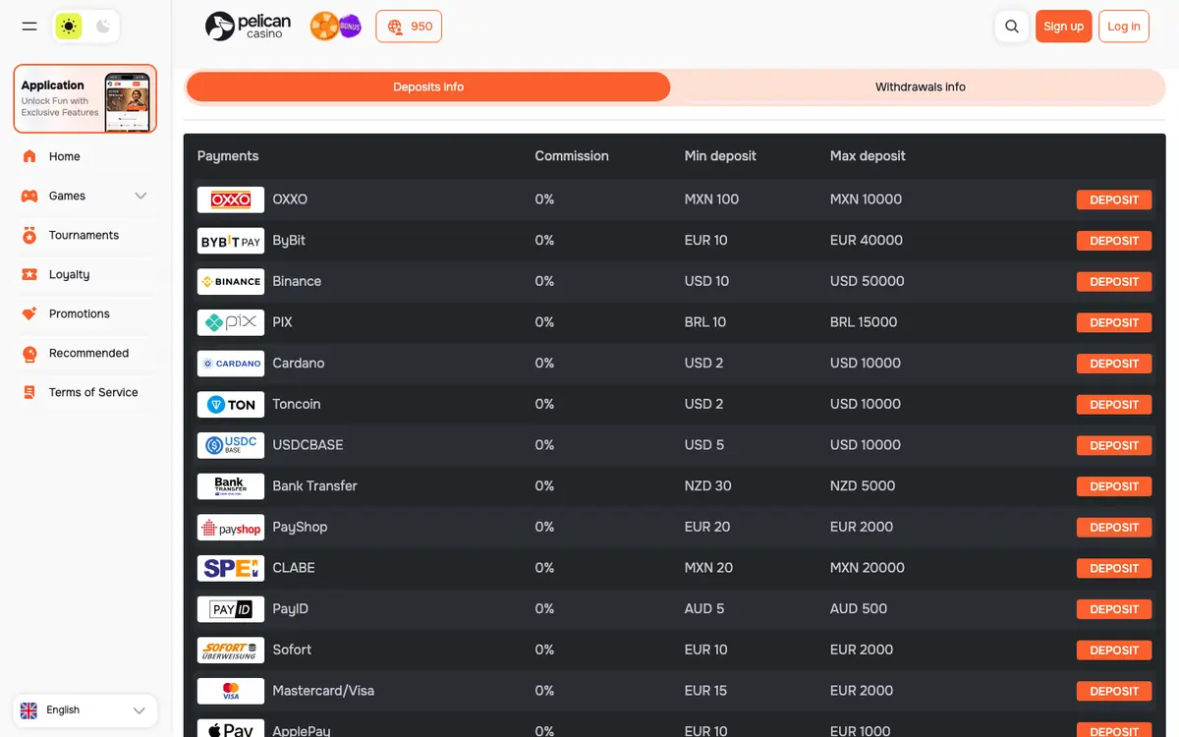The image size is (1179, 737).
Task: Open the Loyalty page
Action: (x=85, y=274)
